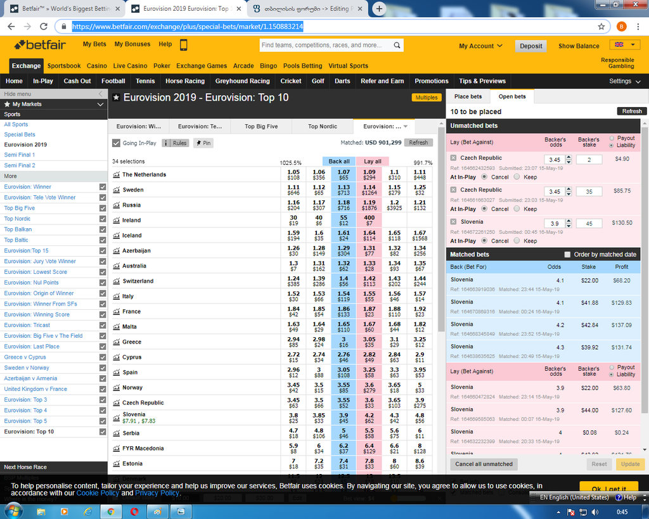Viewport: 649px width, 519px height.
Task: Uncheck Top Big Five in My Markets
Action: (x=103, y=208)
